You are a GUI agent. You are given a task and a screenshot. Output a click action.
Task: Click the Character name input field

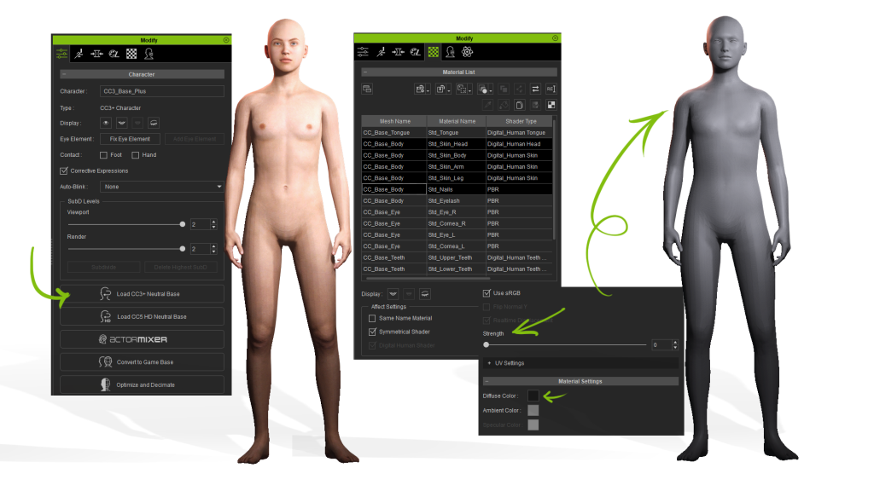pyautogui.click(x=161, y=91)
